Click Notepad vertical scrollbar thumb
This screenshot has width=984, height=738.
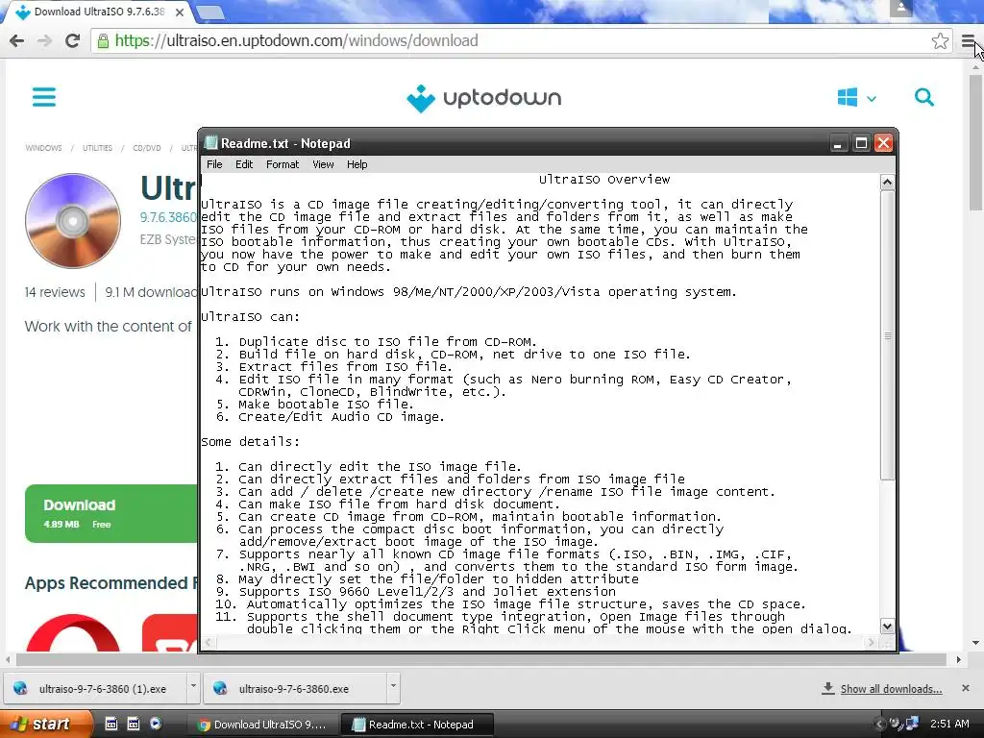click(887, 335)
